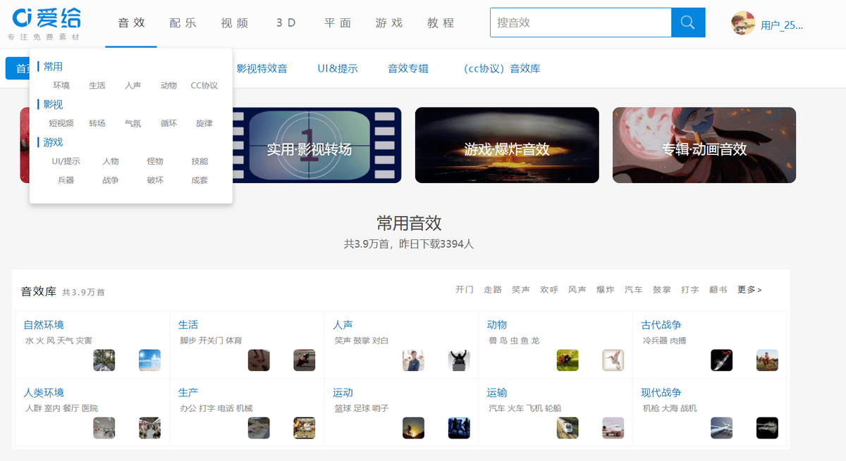
Task: Click the magnifier search button
Action: click(x=687, y=23)
